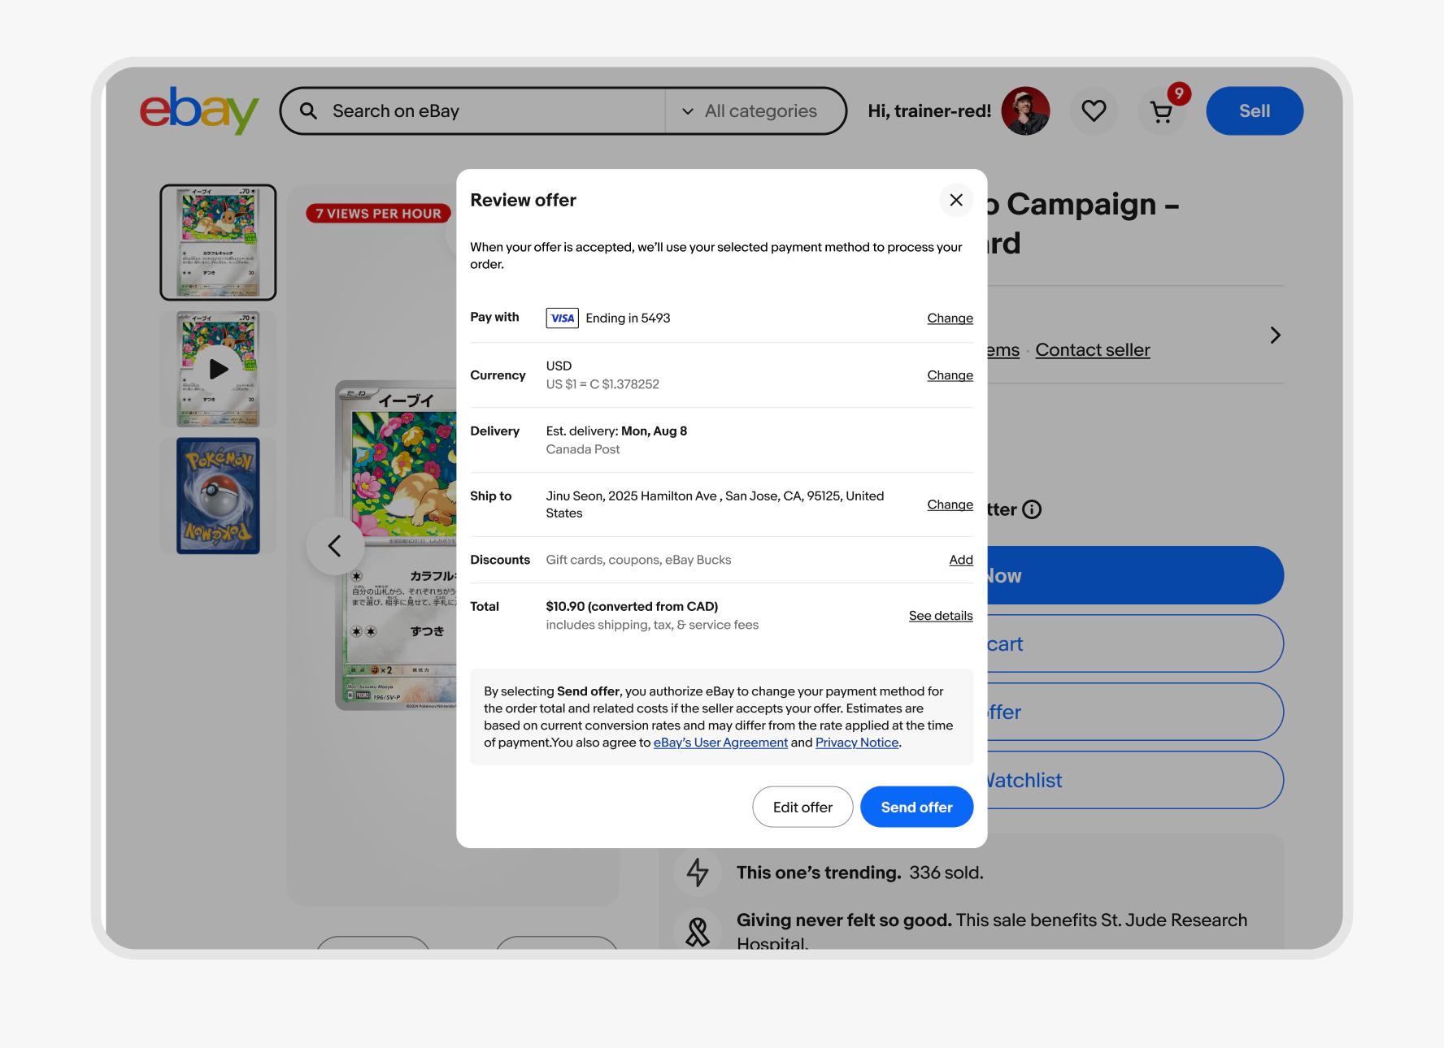Open the shopping cart icon

1162,112
